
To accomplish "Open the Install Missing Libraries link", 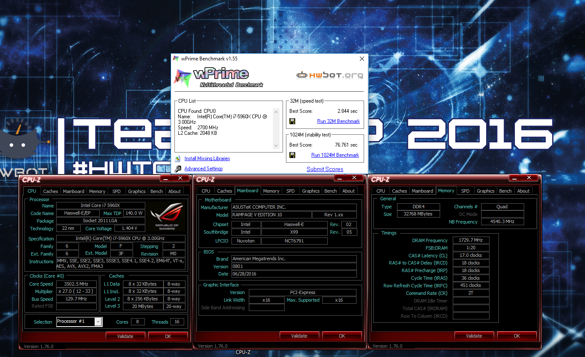I will [x=207, y=158].
